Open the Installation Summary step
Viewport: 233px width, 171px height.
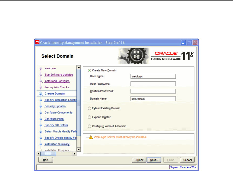pyautogui.click(x=57, y=144)
